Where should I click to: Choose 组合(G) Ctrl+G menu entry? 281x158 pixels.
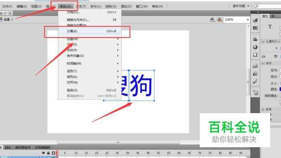pyautogui.click(x=90, y=90)
